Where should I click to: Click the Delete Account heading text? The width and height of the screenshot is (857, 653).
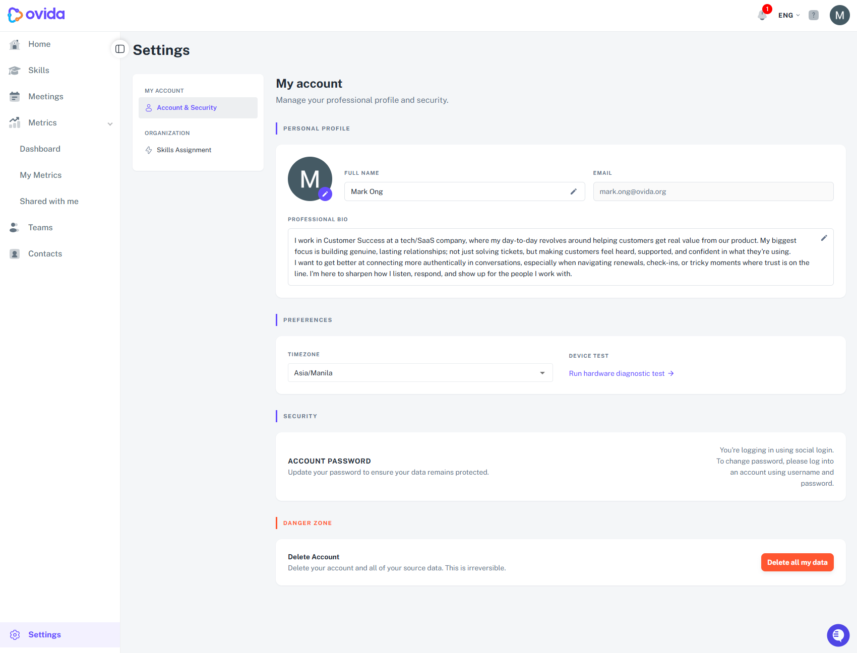click(x=314, y=557)
